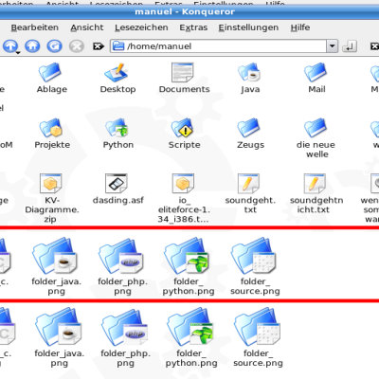379x379 pixels.
Task: Open the Zeugs folder
Action: (x=250, y=134)
